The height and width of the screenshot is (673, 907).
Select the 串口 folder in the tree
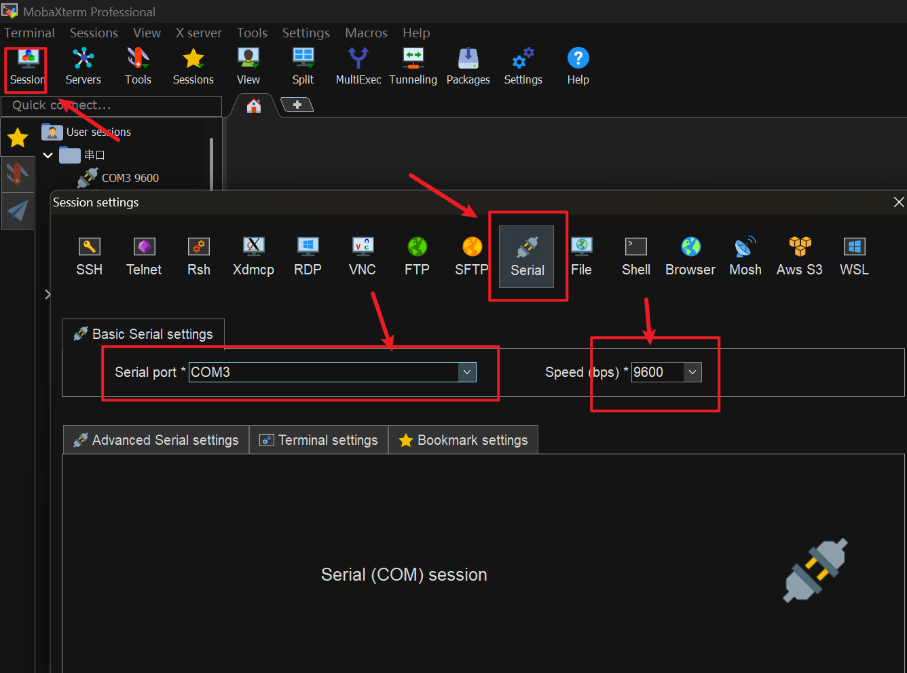pos(82,156)
